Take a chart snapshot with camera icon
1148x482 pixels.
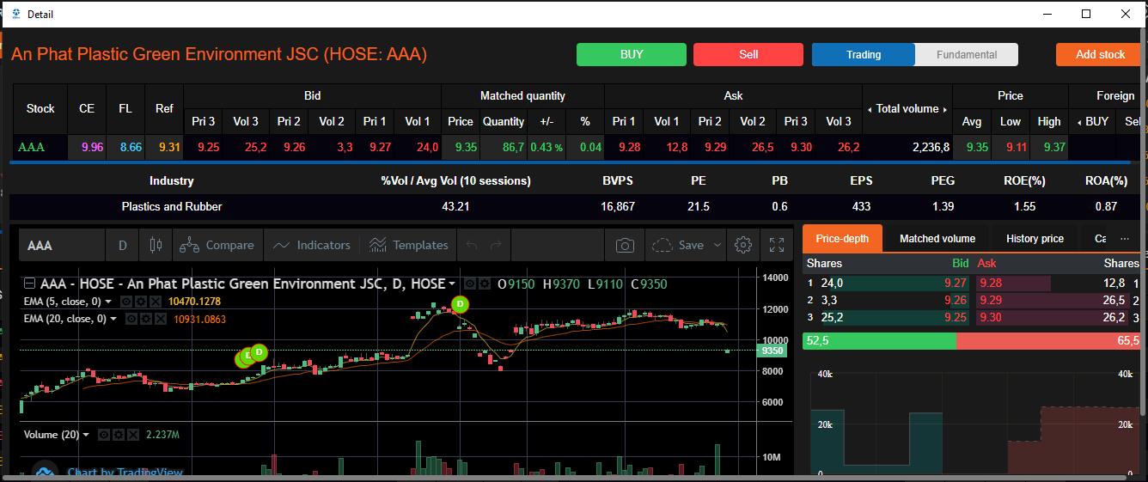pyautogui.click(x=625, y=245)
